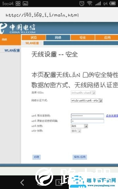
Task: Select the WLAN配置 orange sub-tab
Action: 32,43
